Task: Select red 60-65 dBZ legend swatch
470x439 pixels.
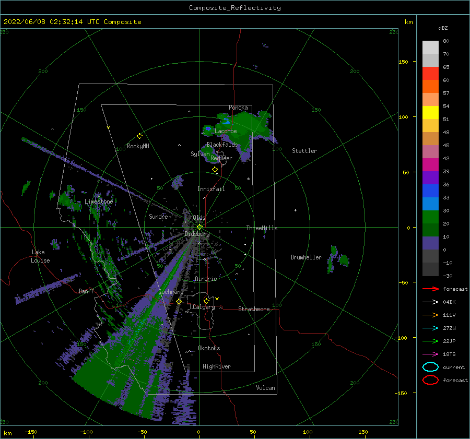Action: point(430,74)
